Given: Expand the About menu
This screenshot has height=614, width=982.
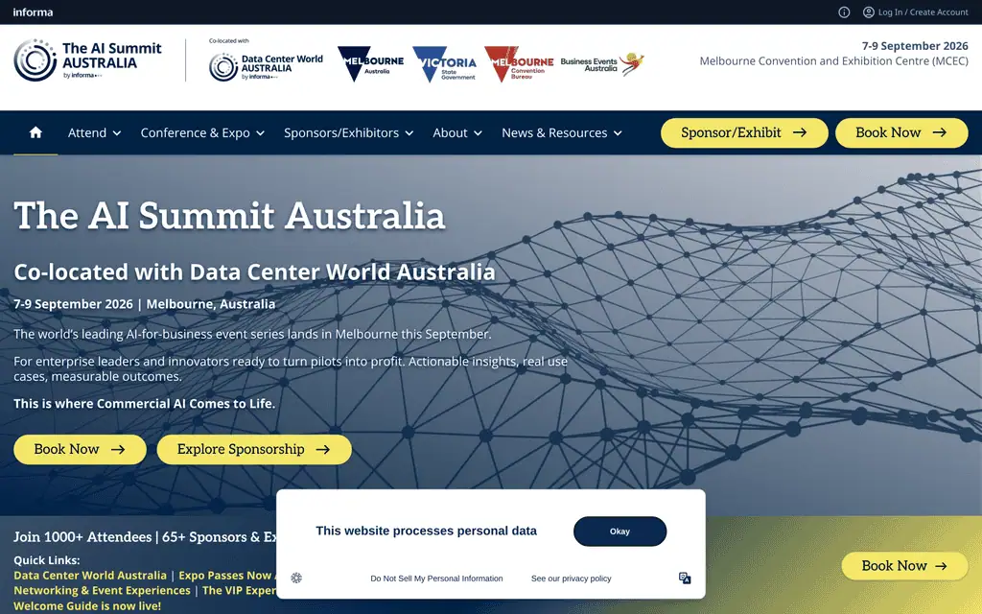Looking at the screenshot, I should 457,132.
